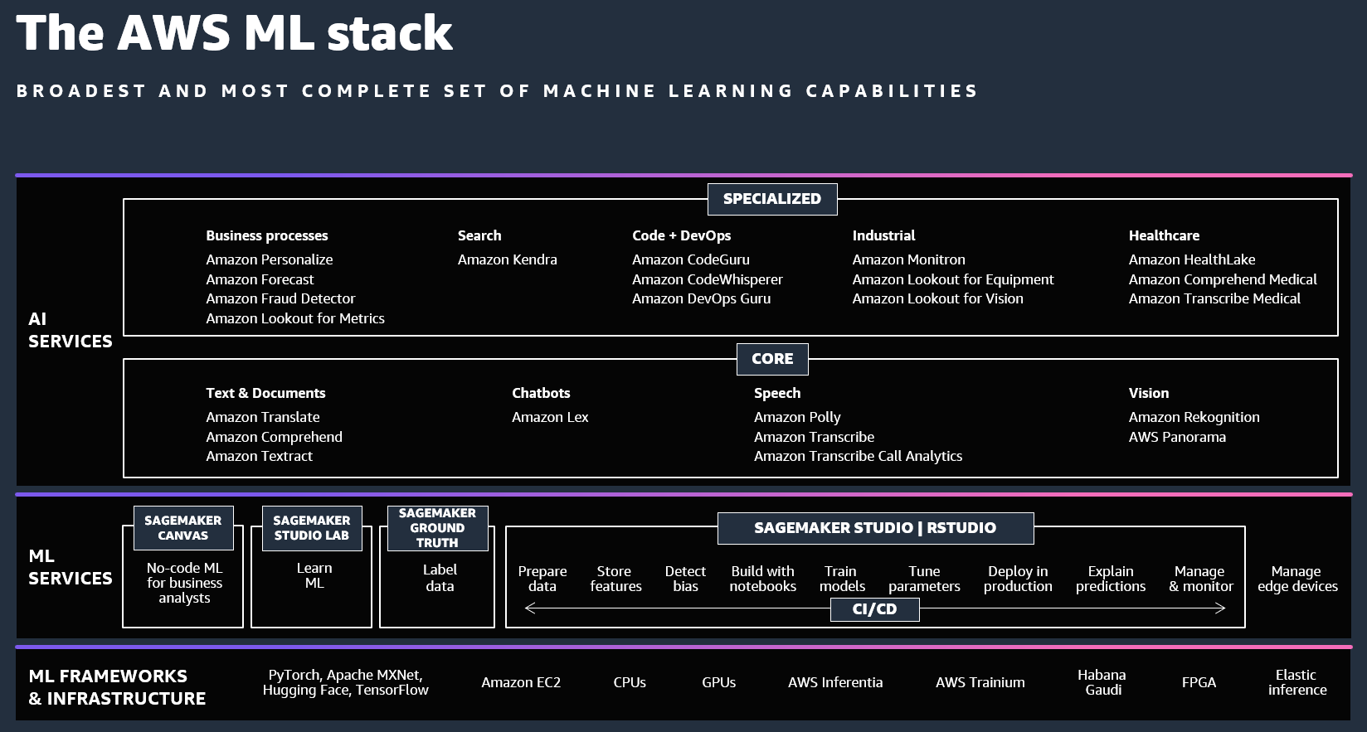The width and height of the screenshot is (1367, 732).
Task: Click Amazon Monitron
Action: click(x=909, y=259)
